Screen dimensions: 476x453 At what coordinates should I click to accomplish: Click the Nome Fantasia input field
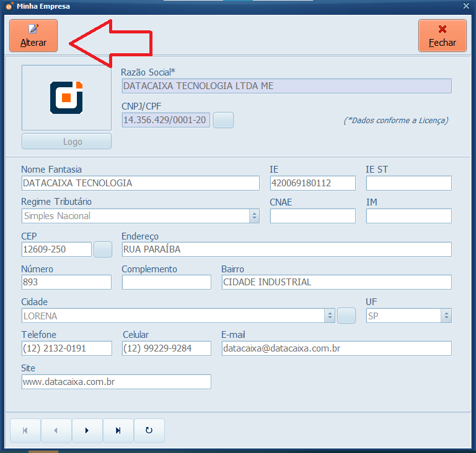tap(140, 183)
